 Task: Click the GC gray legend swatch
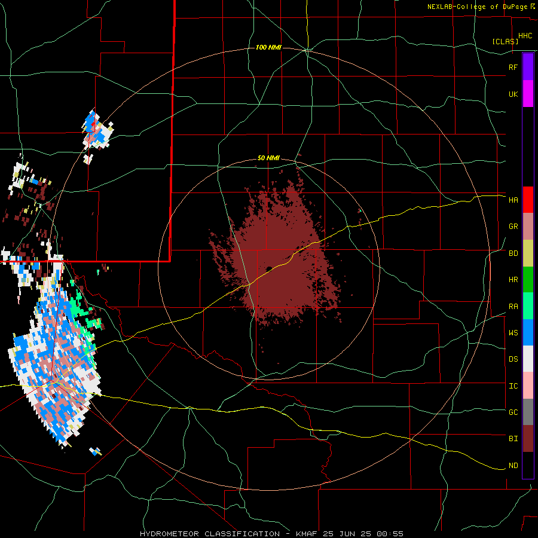pos(528,412)
